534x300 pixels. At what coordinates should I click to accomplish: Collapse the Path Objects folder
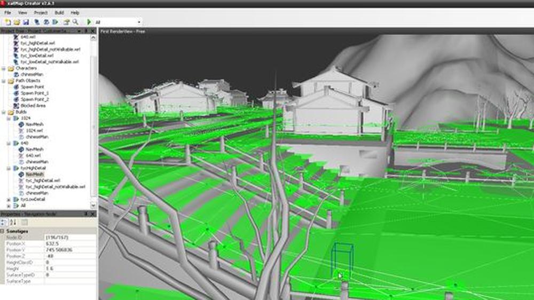click(4, 81)
